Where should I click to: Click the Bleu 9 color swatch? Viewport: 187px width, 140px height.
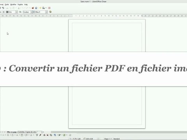click(x=34, y=12)
